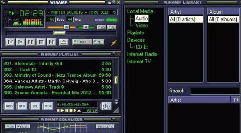Open the LIST OPTS menu

pyautogui.click(x=106, y=106)
